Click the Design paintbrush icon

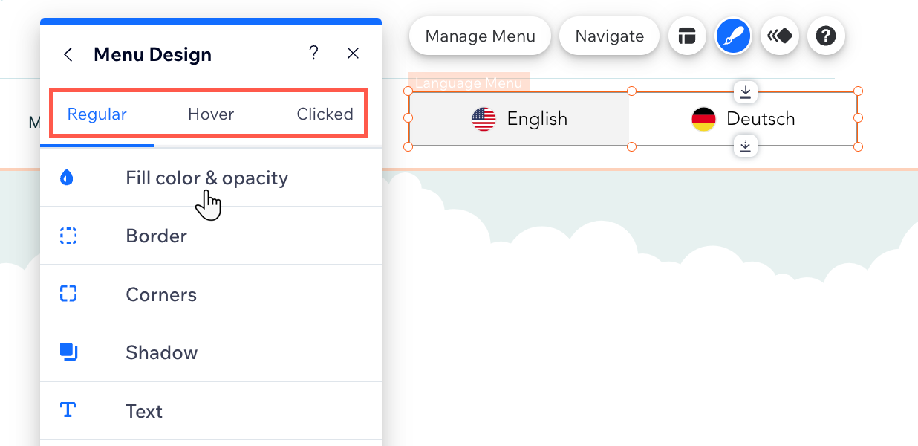[734, 36]
